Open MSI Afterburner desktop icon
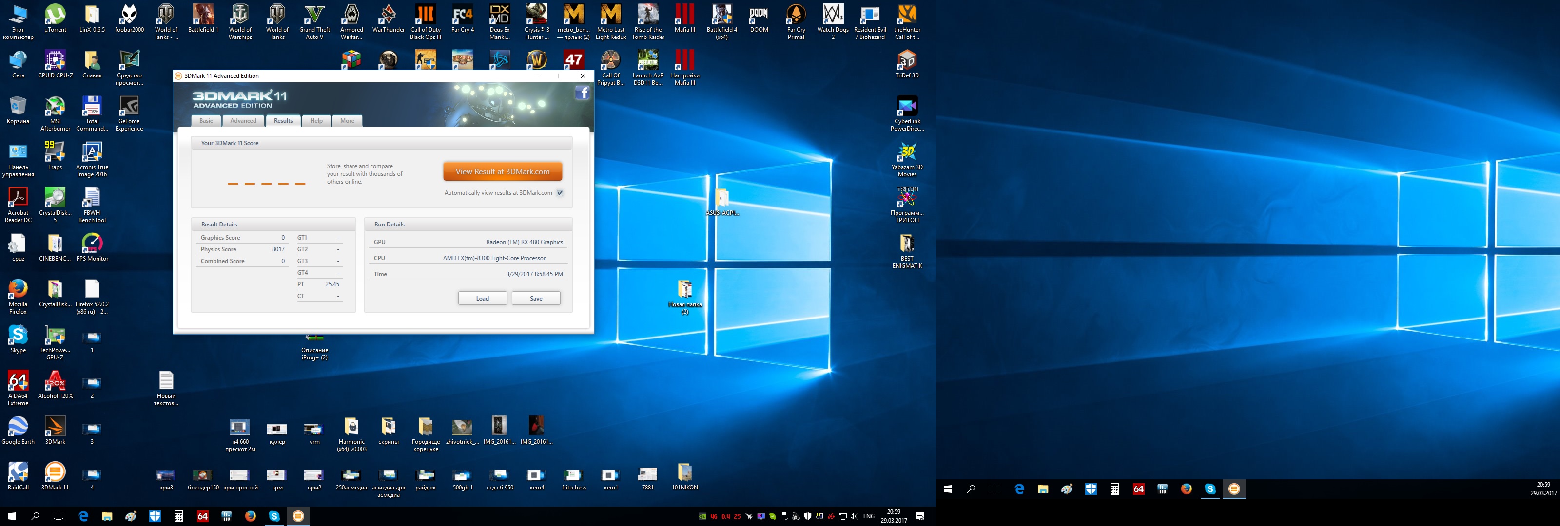Screen dimensions: 1560x526 click(55, 108)
